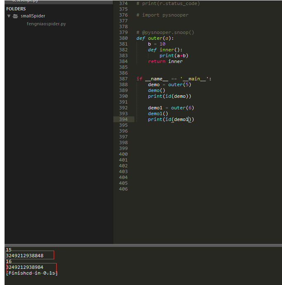This screenshot has width=282, height=285.
Task: Click the '# @pysnooper.snoop()' comment line
Action: pos(165,33)
